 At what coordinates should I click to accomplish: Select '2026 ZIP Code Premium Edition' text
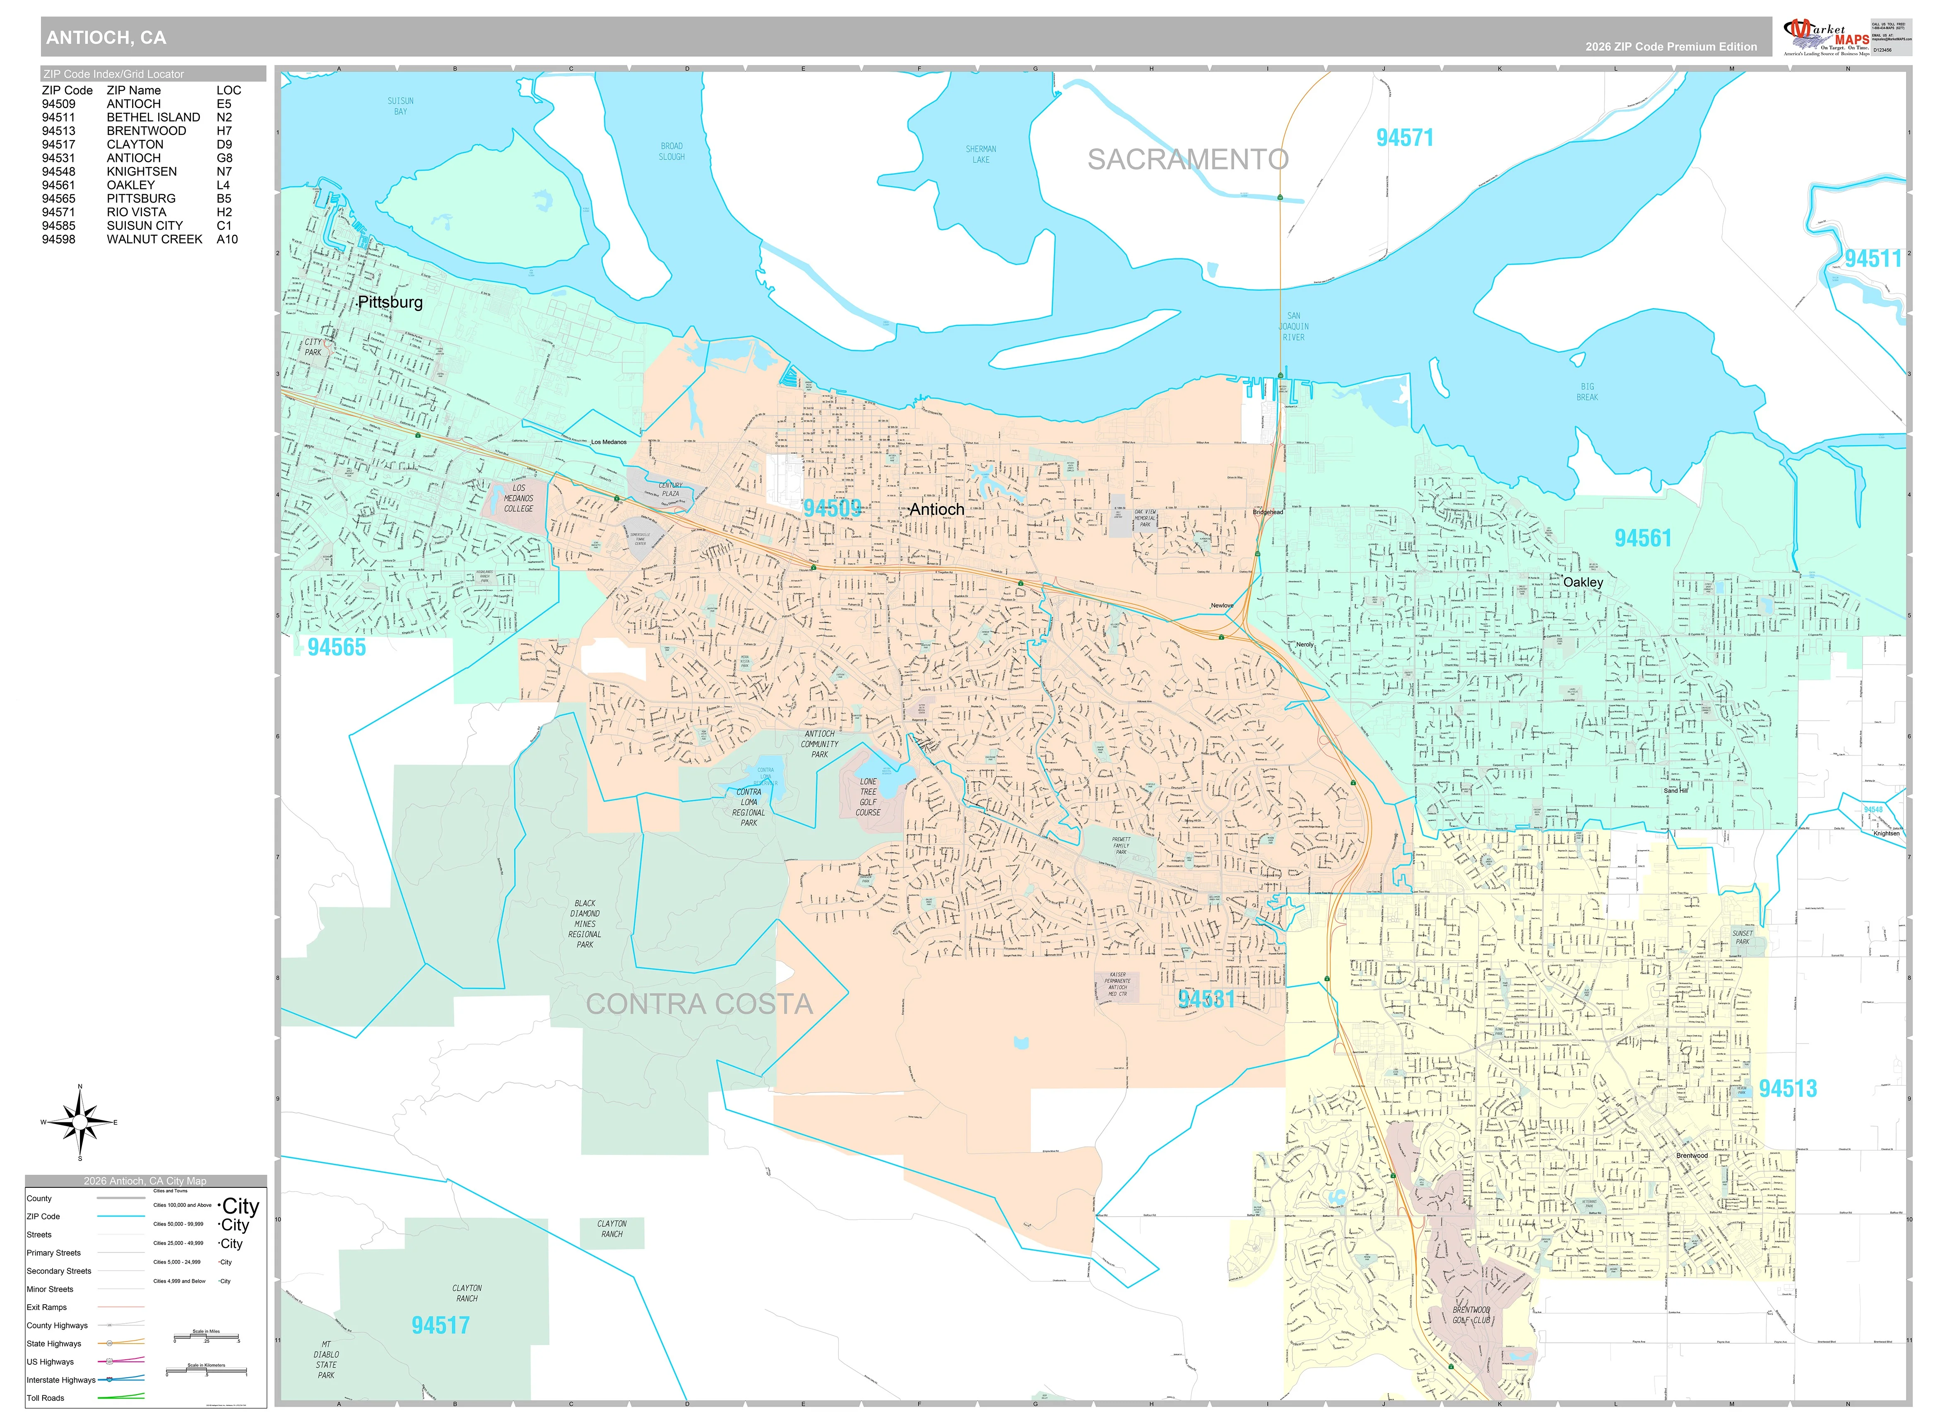[x=1671, y=47]
